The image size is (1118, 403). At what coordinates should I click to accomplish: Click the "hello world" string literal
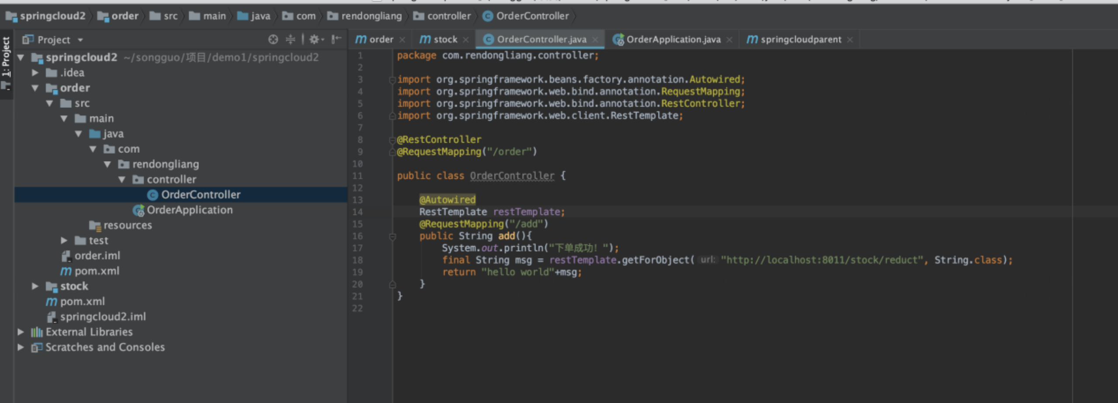point(518,272)
